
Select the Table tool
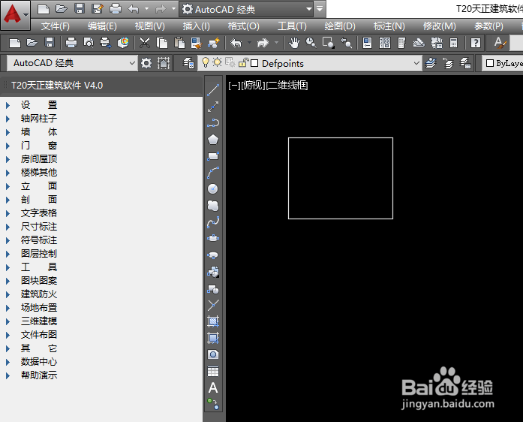point(213,371)
